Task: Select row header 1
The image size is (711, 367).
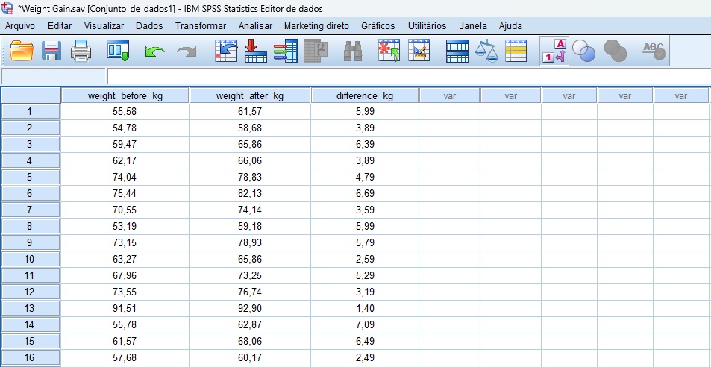Action: (x=31, y=111)
